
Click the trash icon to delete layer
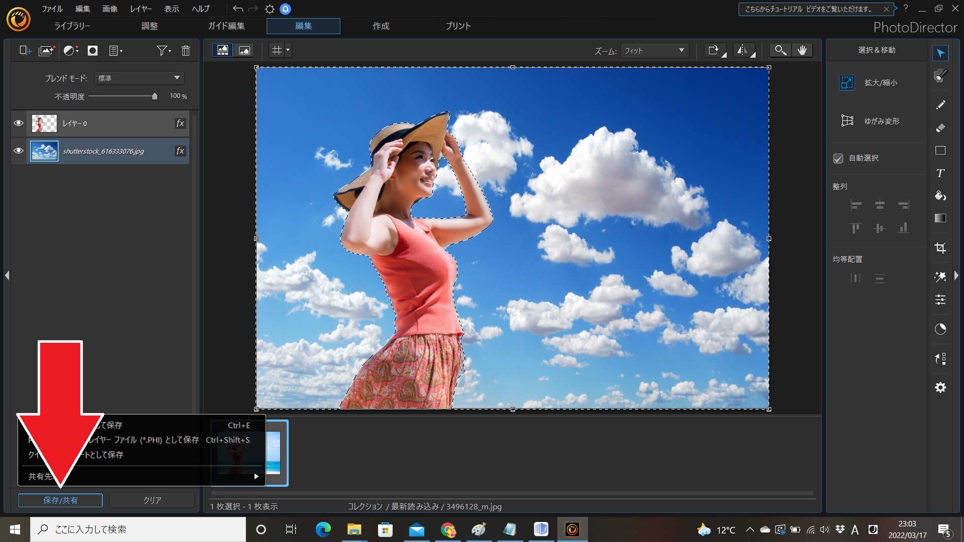click(186, 51)
